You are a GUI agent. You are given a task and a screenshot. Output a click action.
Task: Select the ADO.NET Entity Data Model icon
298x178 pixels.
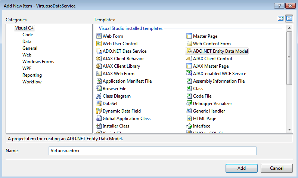click(189, 51)
